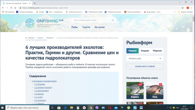Open Viber from the taskbar
This screenshot has width=195, height=110.
pos(97,108)
